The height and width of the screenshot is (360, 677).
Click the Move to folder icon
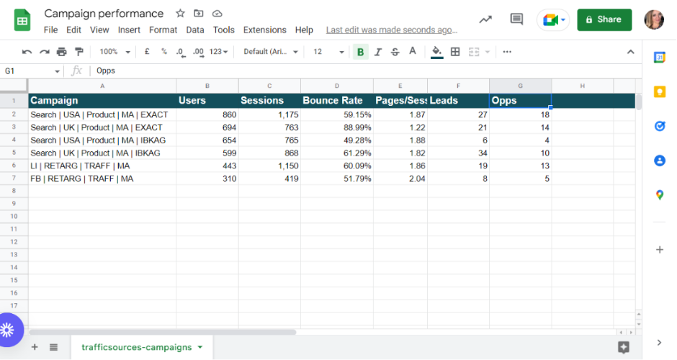pyautogui.click(x=199, y=14)
